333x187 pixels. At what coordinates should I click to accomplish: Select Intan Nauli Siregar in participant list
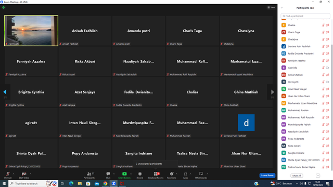(x=305, y=89)
